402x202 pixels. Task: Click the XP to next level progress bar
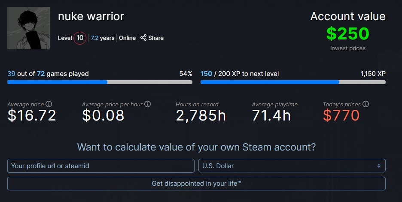293,82
